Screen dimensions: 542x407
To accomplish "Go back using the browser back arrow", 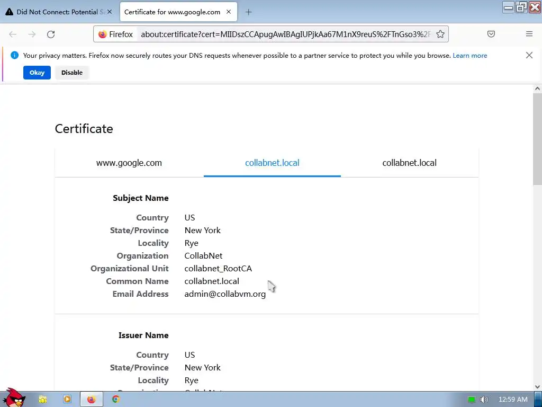I will [13, 34].
